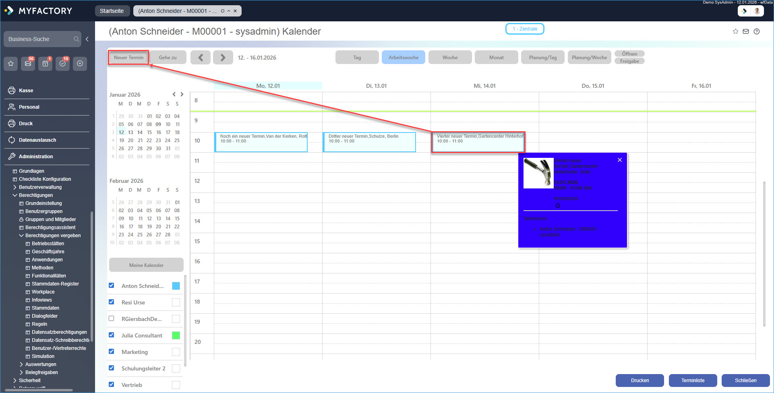Click the green color swatch for Julia Consultant
Screen dimensions: 774x393
pos(176,335)
